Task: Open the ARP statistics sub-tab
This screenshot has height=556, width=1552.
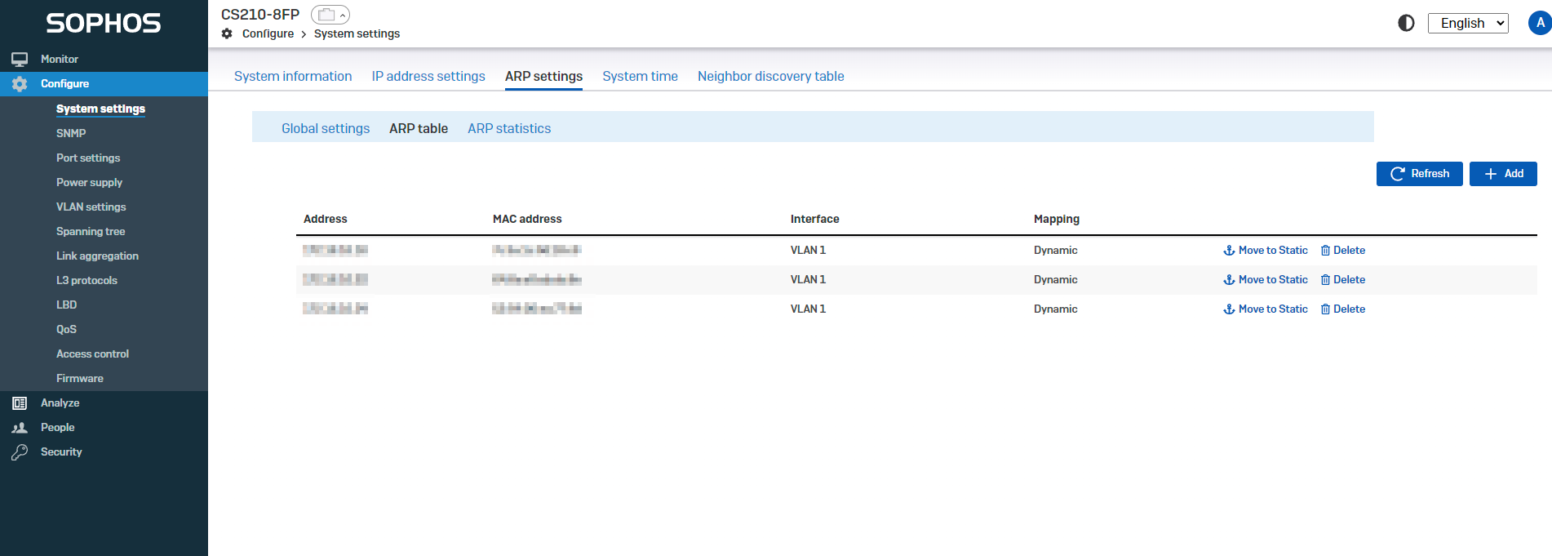Action: (509, 128)
